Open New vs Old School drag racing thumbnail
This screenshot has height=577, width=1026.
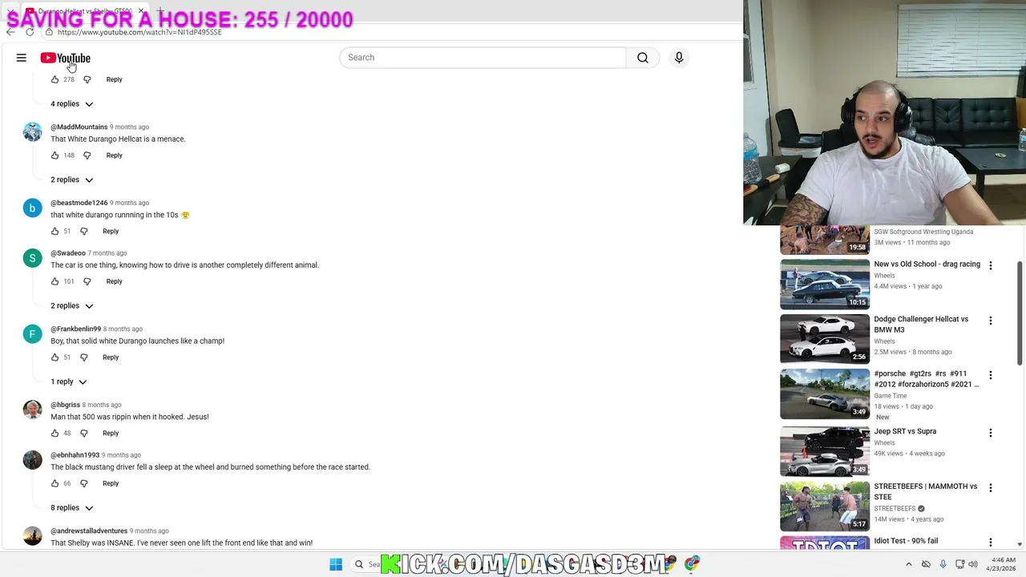pyautogui.click(x=825, y=284)
